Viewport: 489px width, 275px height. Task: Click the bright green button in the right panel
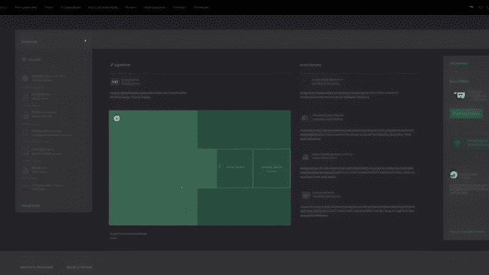466,113
